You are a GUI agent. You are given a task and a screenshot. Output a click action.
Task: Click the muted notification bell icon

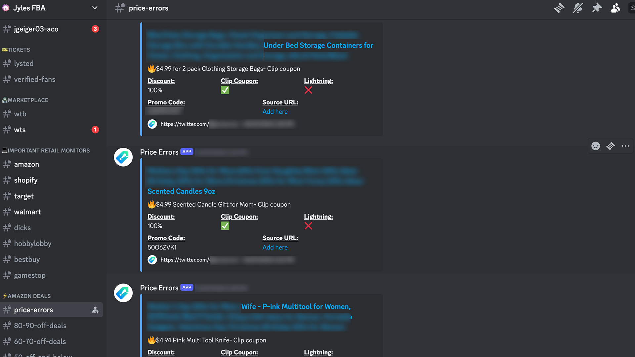[578, 8]
